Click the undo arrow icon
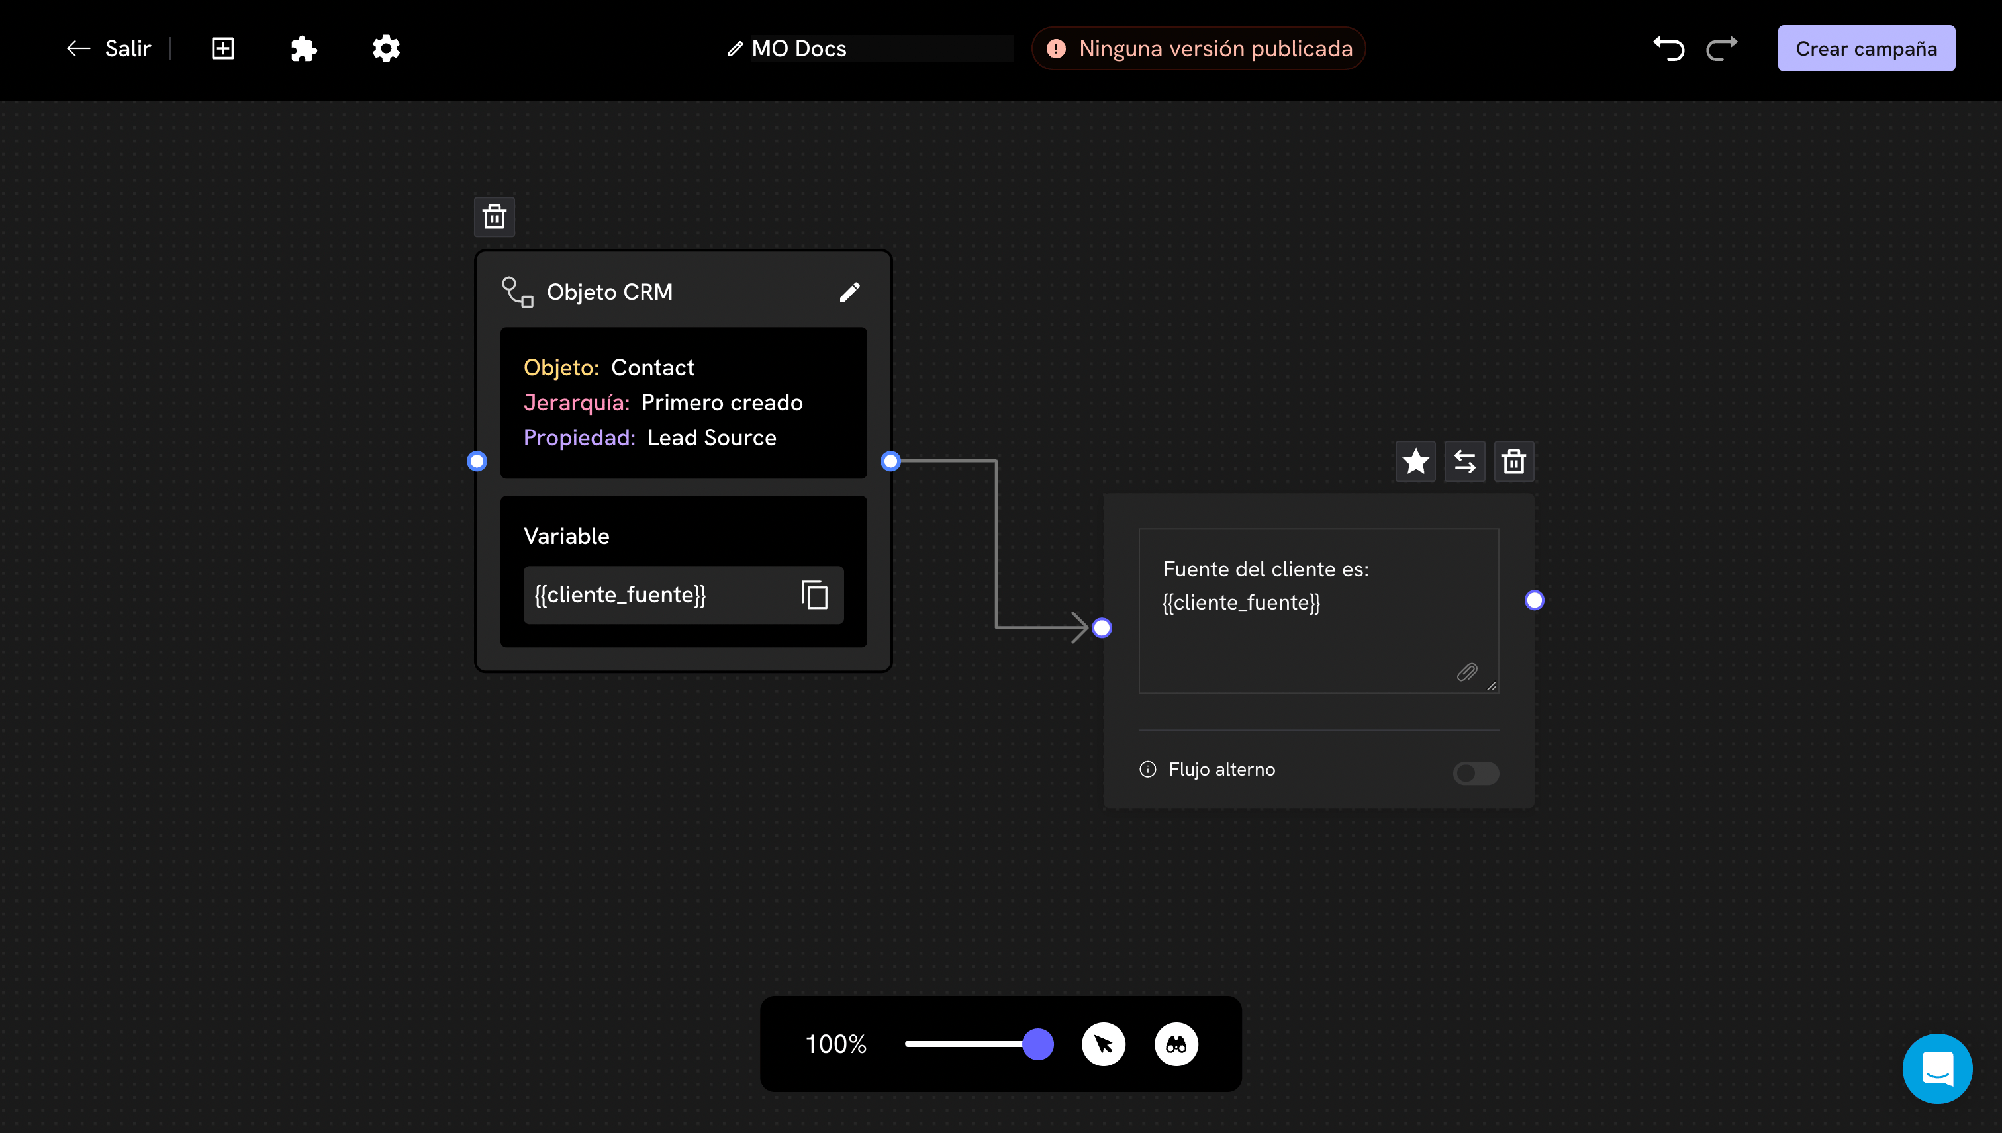 (1668, 48)
